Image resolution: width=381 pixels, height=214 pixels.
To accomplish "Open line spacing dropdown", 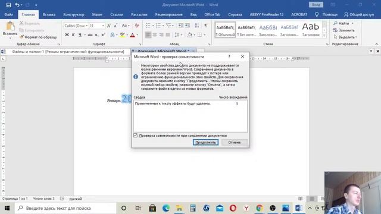I will (x=178, y=35).
